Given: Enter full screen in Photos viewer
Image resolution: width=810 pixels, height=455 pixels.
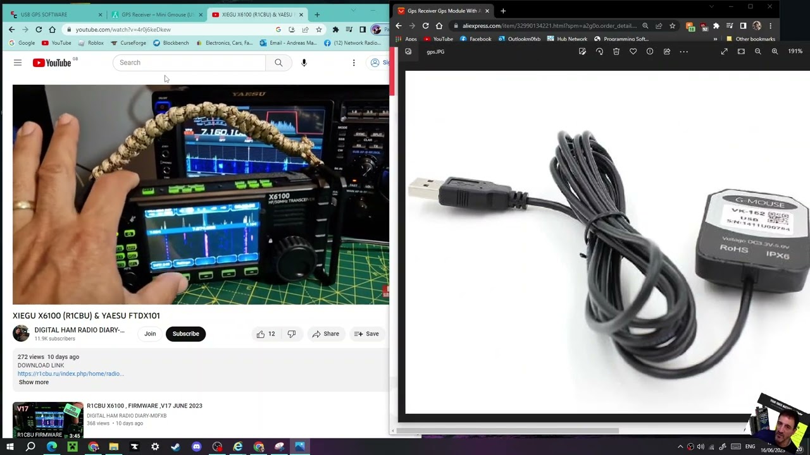Looking at the screenshot, I should pyautogui.click(x=724, y=51).
